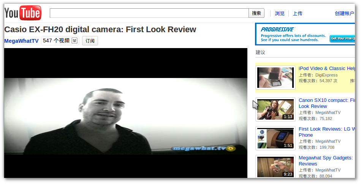The width and height of the screenshot is (361, 184).
Task: Click the 订阅 subscribe button
Action: (90, 41)
